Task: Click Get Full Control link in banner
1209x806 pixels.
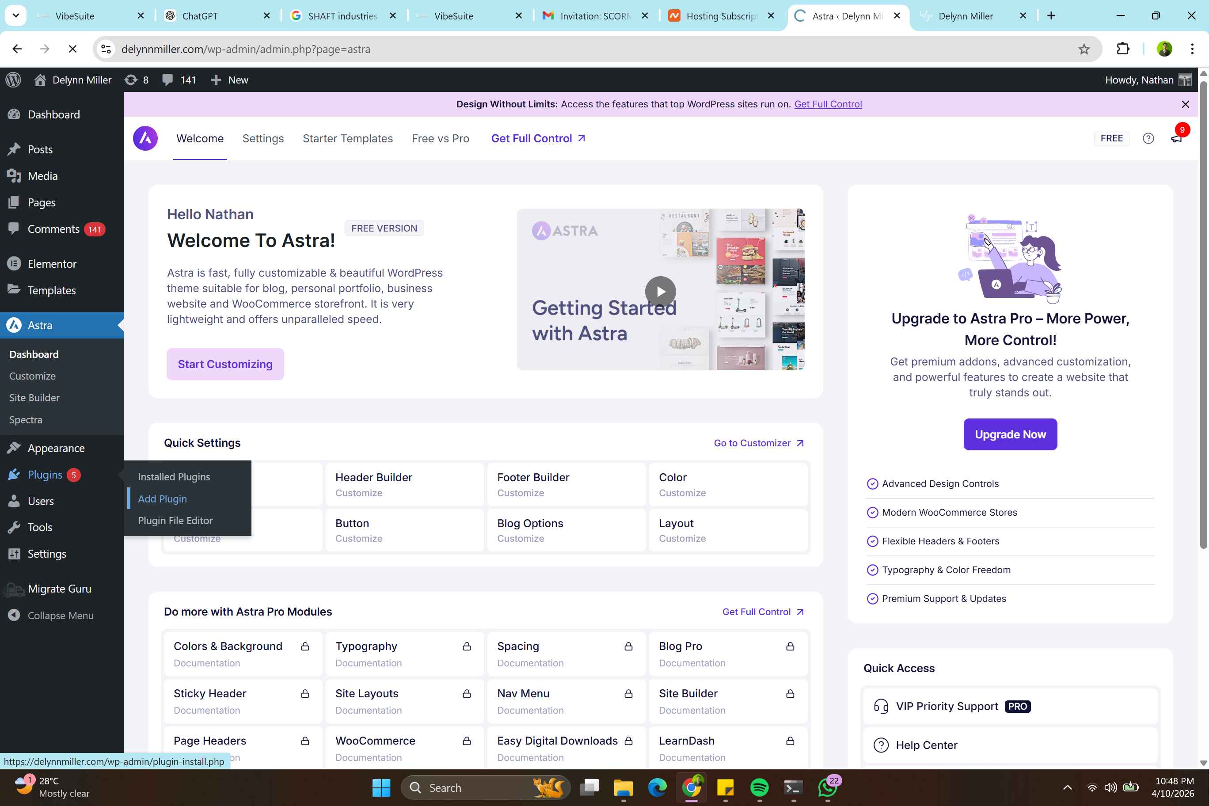Action: 828,104
